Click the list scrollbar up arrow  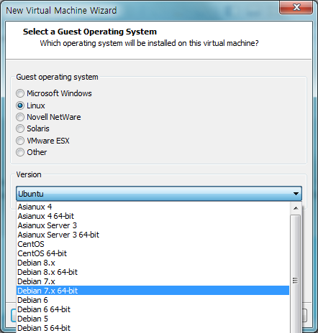tap(296, 208)
